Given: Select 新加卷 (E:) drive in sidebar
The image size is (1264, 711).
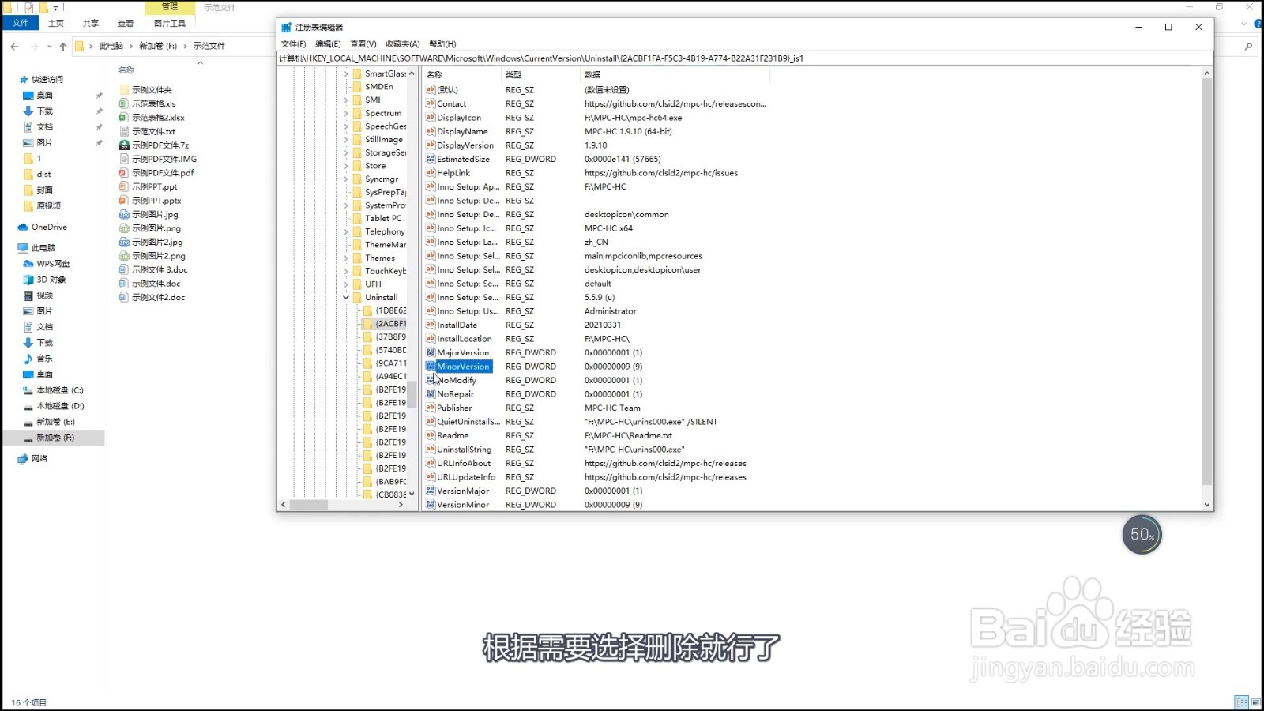Looking at the screenshot, I should (x=49, y=422).
